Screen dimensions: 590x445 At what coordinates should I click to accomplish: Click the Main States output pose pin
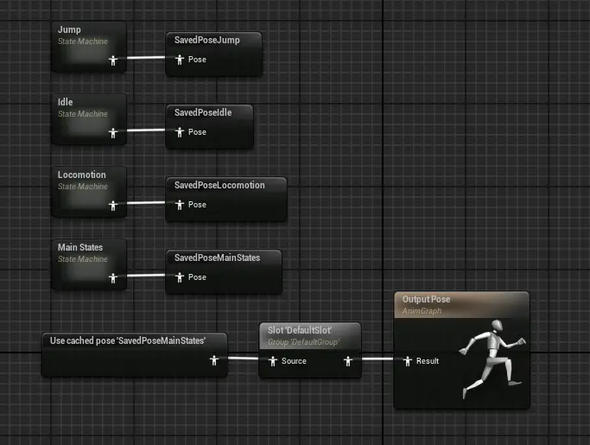pos(113,277)
